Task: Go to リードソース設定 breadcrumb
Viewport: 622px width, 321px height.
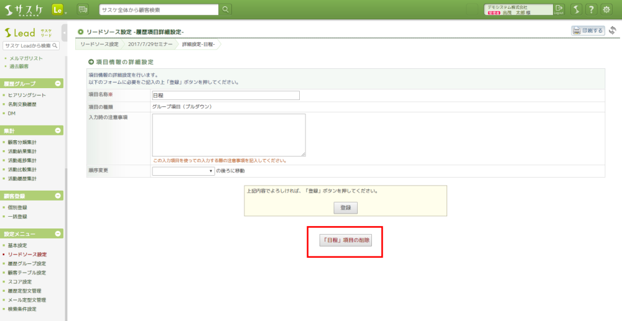Action: [x=99, y=45]
